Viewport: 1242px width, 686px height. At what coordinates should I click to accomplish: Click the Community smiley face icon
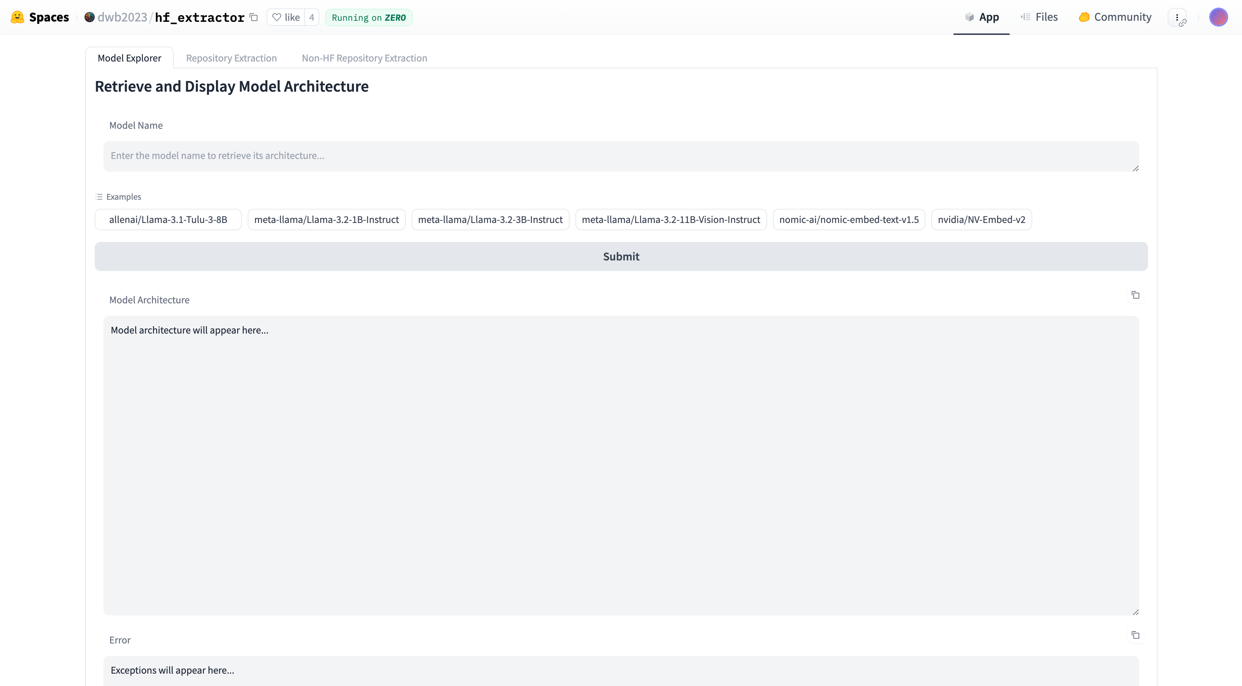[1085, 17]
